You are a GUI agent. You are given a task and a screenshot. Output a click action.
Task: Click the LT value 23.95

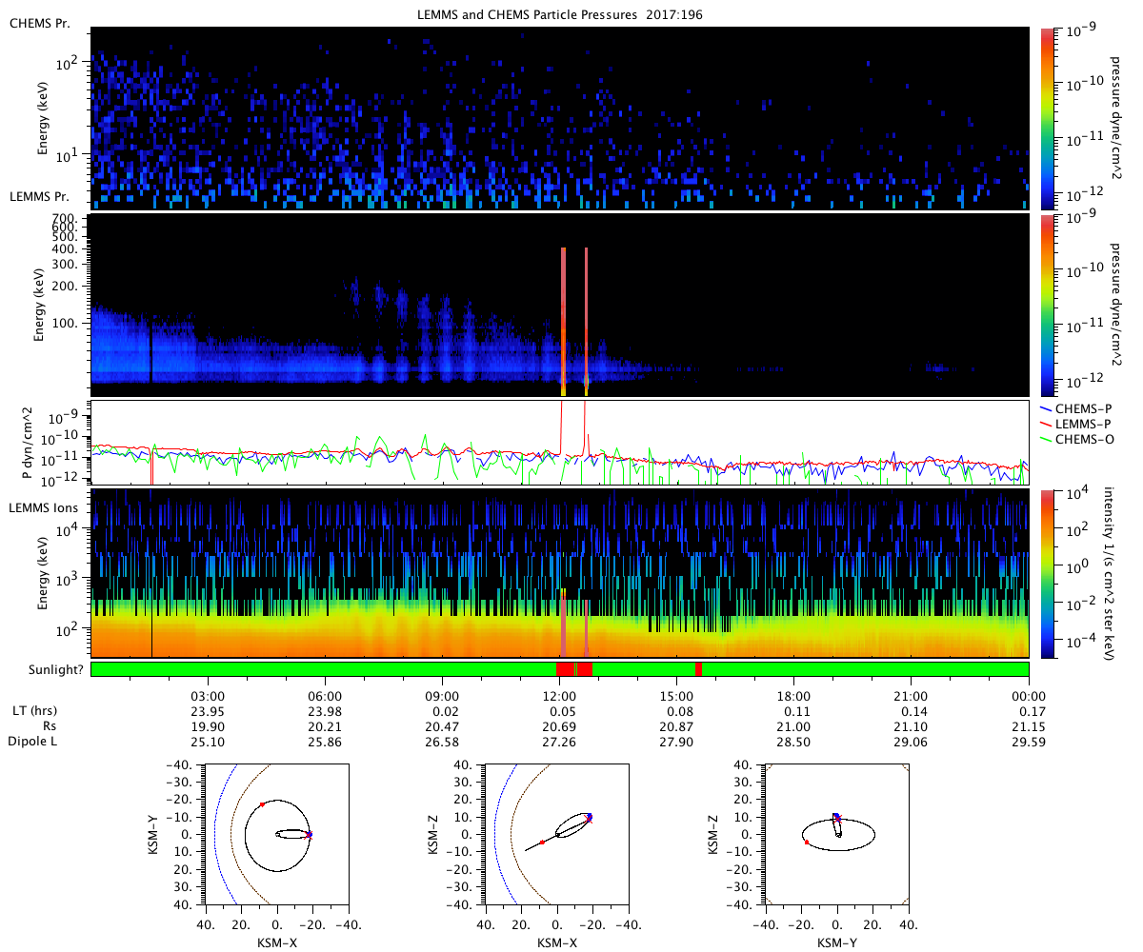tap(208, 711)
